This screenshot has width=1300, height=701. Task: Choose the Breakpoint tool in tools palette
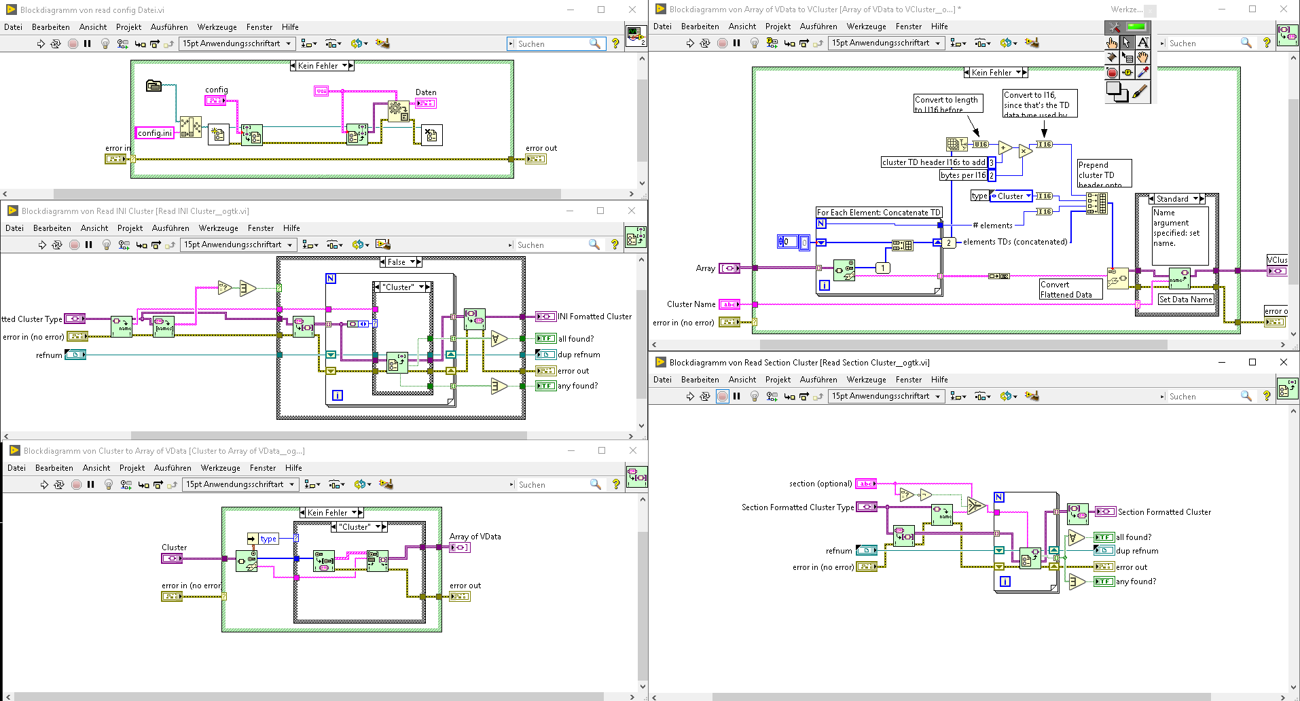pyautogui.click(x=1112, y=72)
